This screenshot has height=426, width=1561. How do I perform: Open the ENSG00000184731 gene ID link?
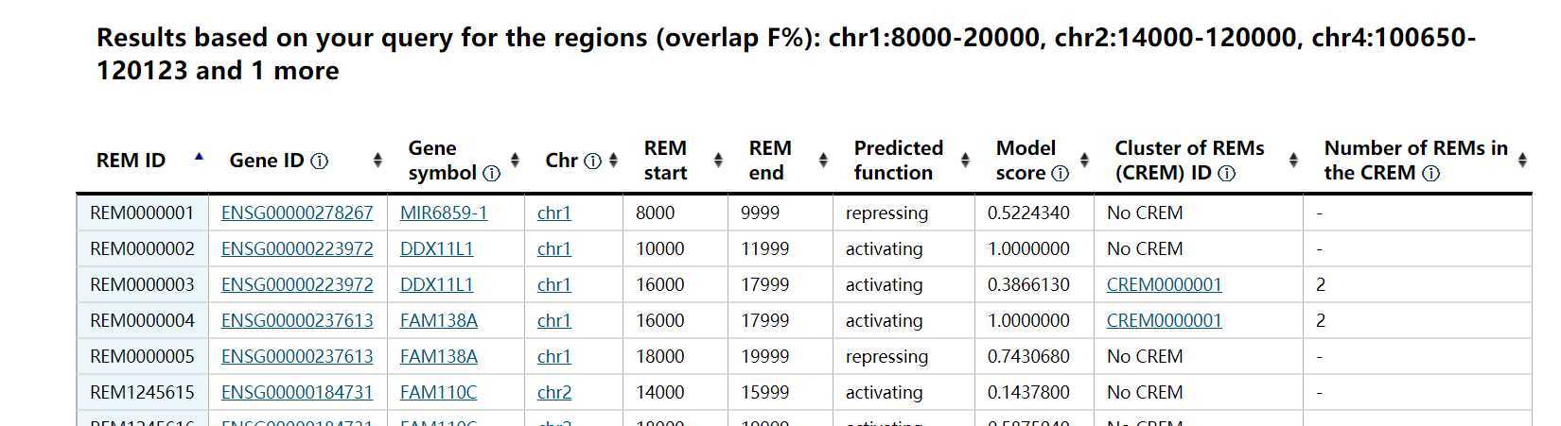coord(297,393)
